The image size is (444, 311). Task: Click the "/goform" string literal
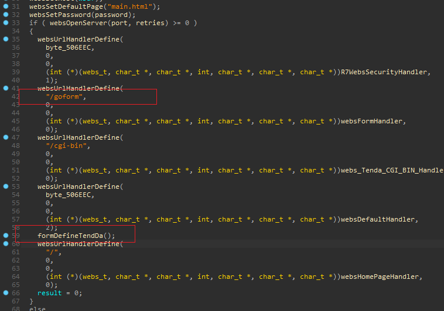click(66, 96)
